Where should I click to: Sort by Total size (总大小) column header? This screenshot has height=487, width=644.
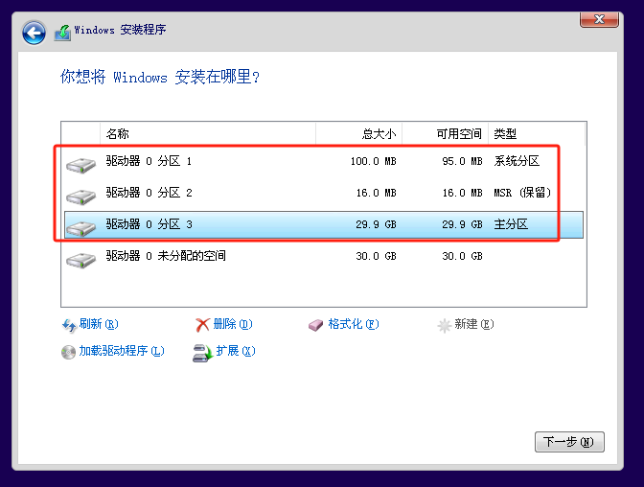click(358, 134)
